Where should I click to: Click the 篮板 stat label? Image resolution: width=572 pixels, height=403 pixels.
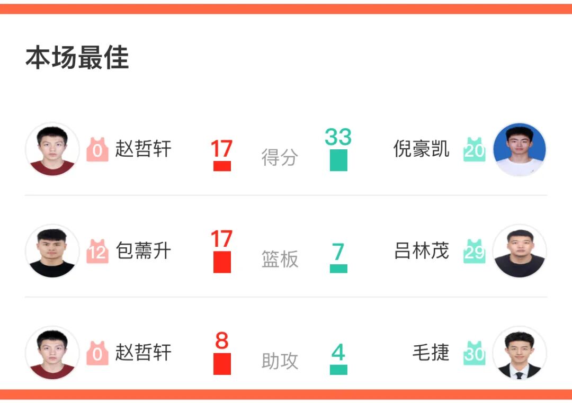pyautogui.click(x=280, y=259)
